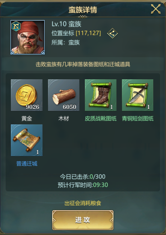Select the wood log reward icon
This screenshot has height=235, width=166.
[63, 95]
